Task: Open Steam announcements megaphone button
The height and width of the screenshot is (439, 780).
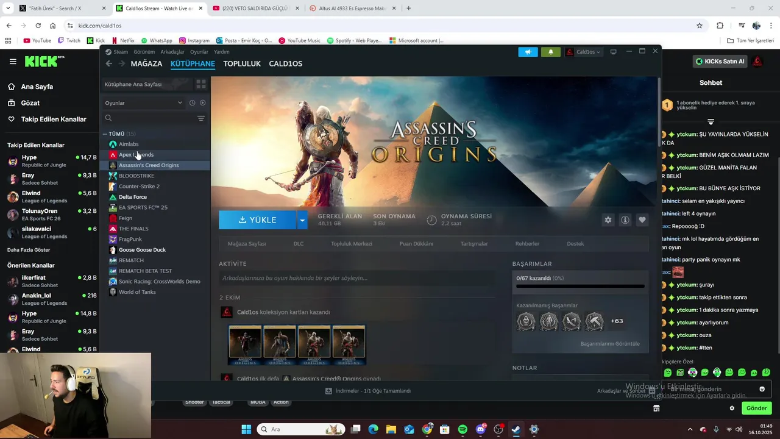Action: click(528, 52)
